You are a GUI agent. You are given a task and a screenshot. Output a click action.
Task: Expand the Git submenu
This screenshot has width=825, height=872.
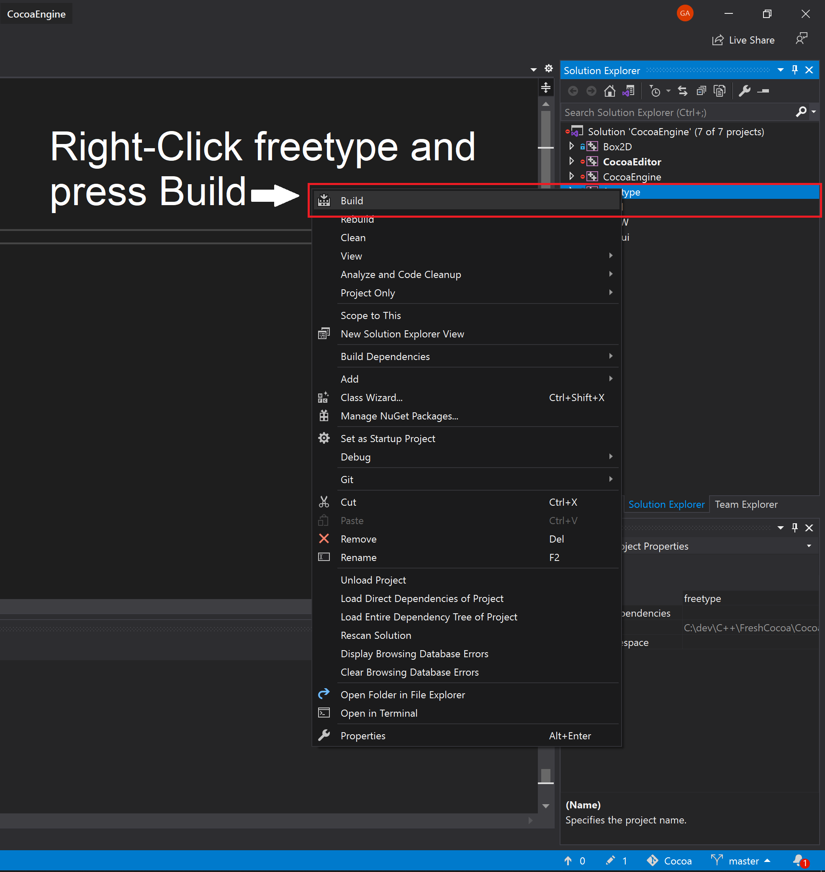[x=466, y=479]
